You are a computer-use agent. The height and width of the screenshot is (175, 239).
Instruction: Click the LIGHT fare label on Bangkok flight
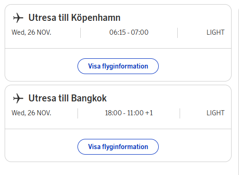[x=215, y=113]
